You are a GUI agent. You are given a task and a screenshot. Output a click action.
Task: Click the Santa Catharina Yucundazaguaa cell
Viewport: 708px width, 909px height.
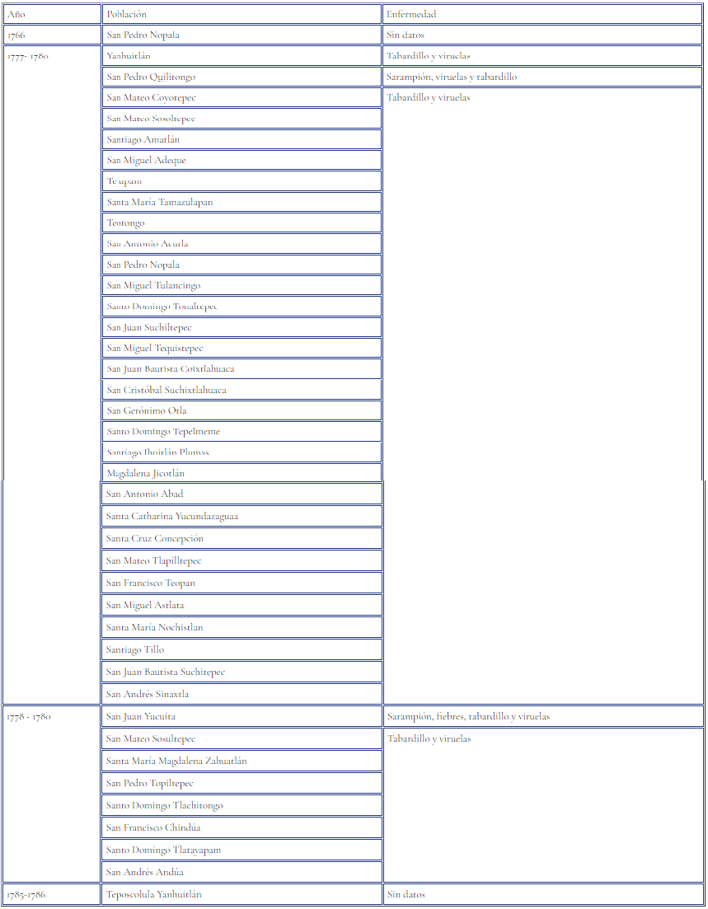tap(241, 517)
